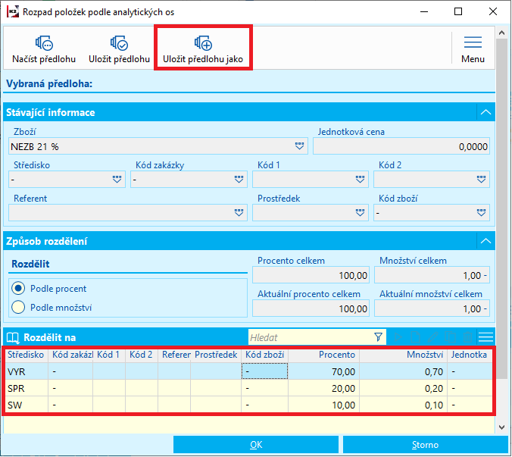Select the Podle množství radio button
This screenshot has width=512, height=457.
(18, 307)
